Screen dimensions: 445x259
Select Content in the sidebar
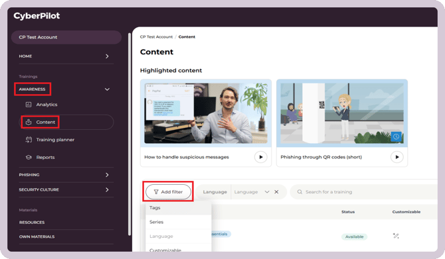tap(66, 123)
